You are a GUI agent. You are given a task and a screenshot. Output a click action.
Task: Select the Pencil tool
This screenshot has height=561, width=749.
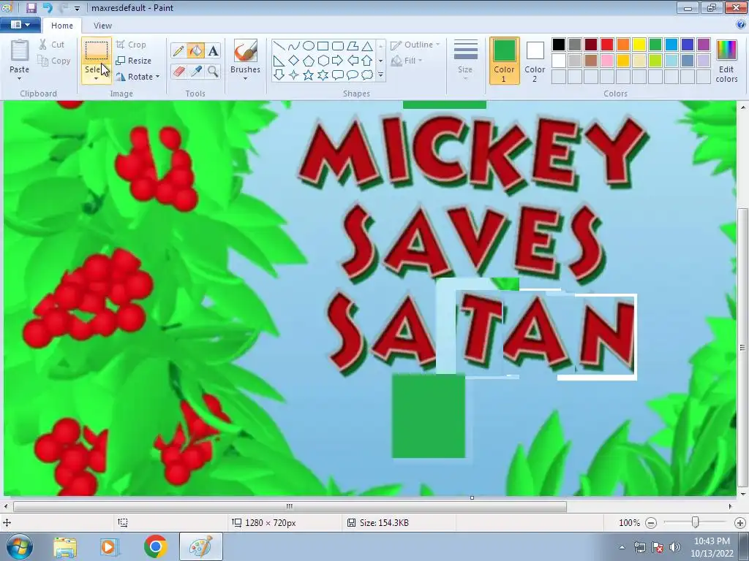pyautogui.click(x=178, y=50)
